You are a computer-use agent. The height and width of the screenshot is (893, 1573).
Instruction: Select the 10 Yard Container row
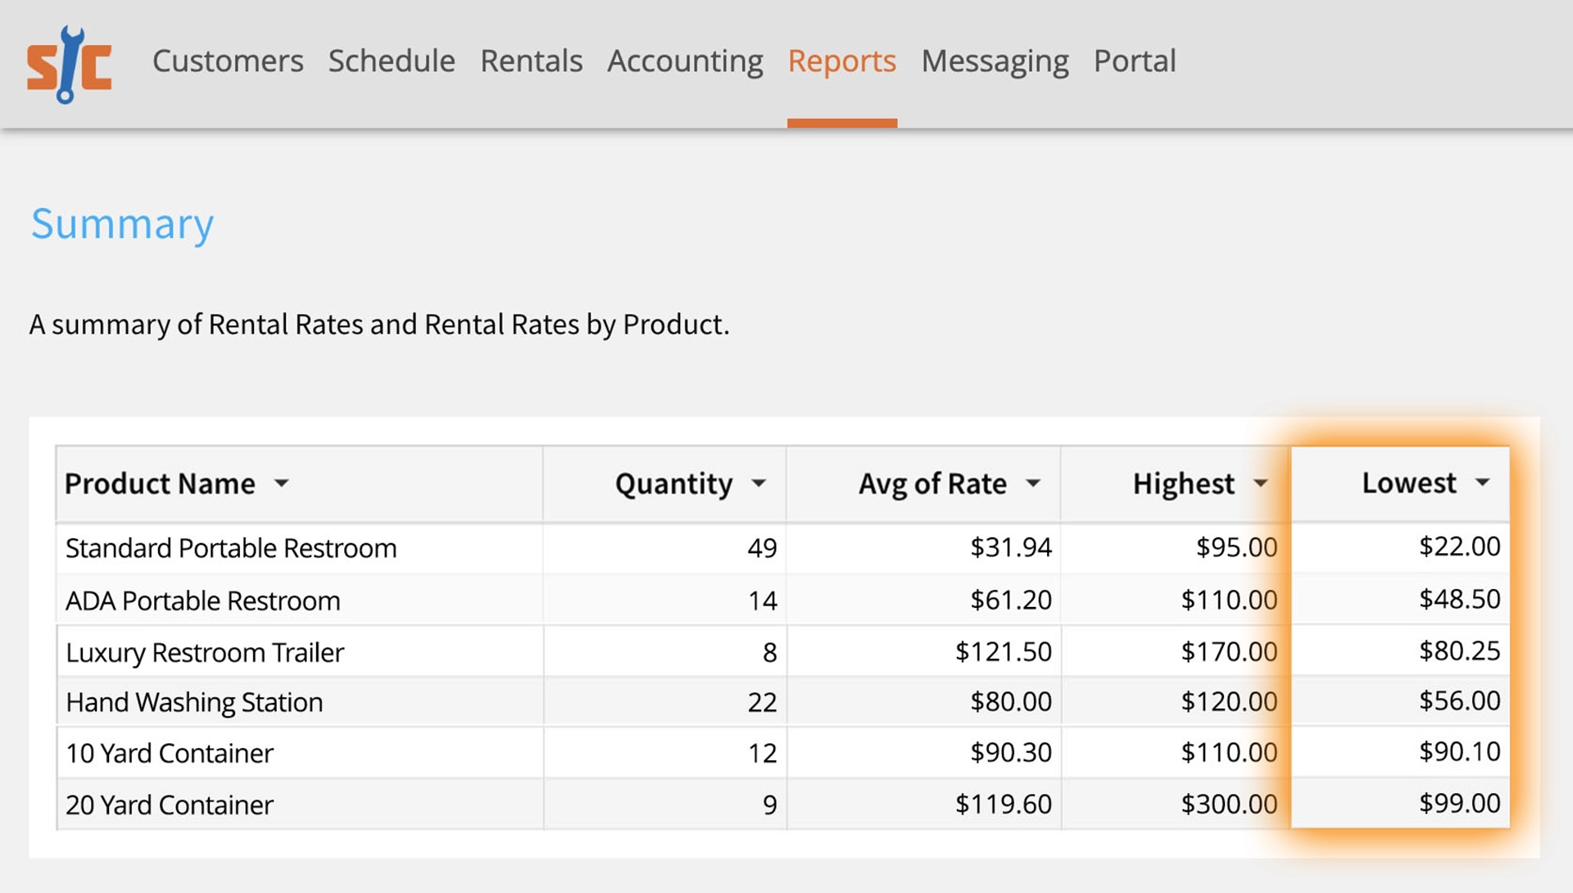click(x=170, y=753)
